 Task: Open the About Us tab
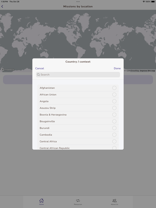[114, 202]
